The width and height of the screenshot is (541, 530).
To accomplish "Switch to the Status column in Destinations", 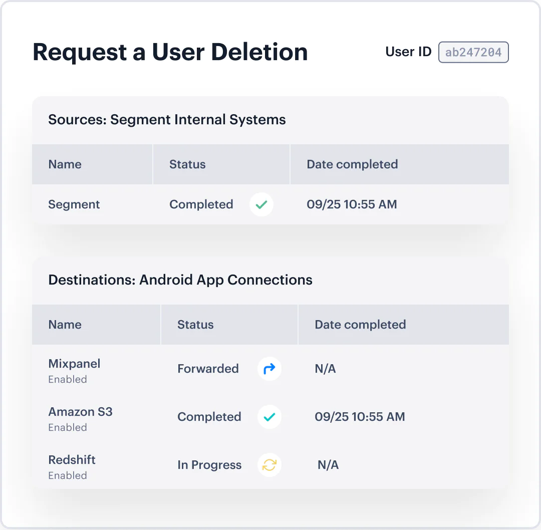I will click(195, 325).
